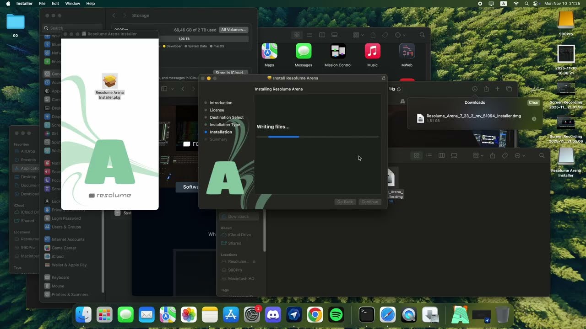This screenshot has height=329, width=586.
Task: Reload page with Safari refresh icon
Action: point(399,89)
